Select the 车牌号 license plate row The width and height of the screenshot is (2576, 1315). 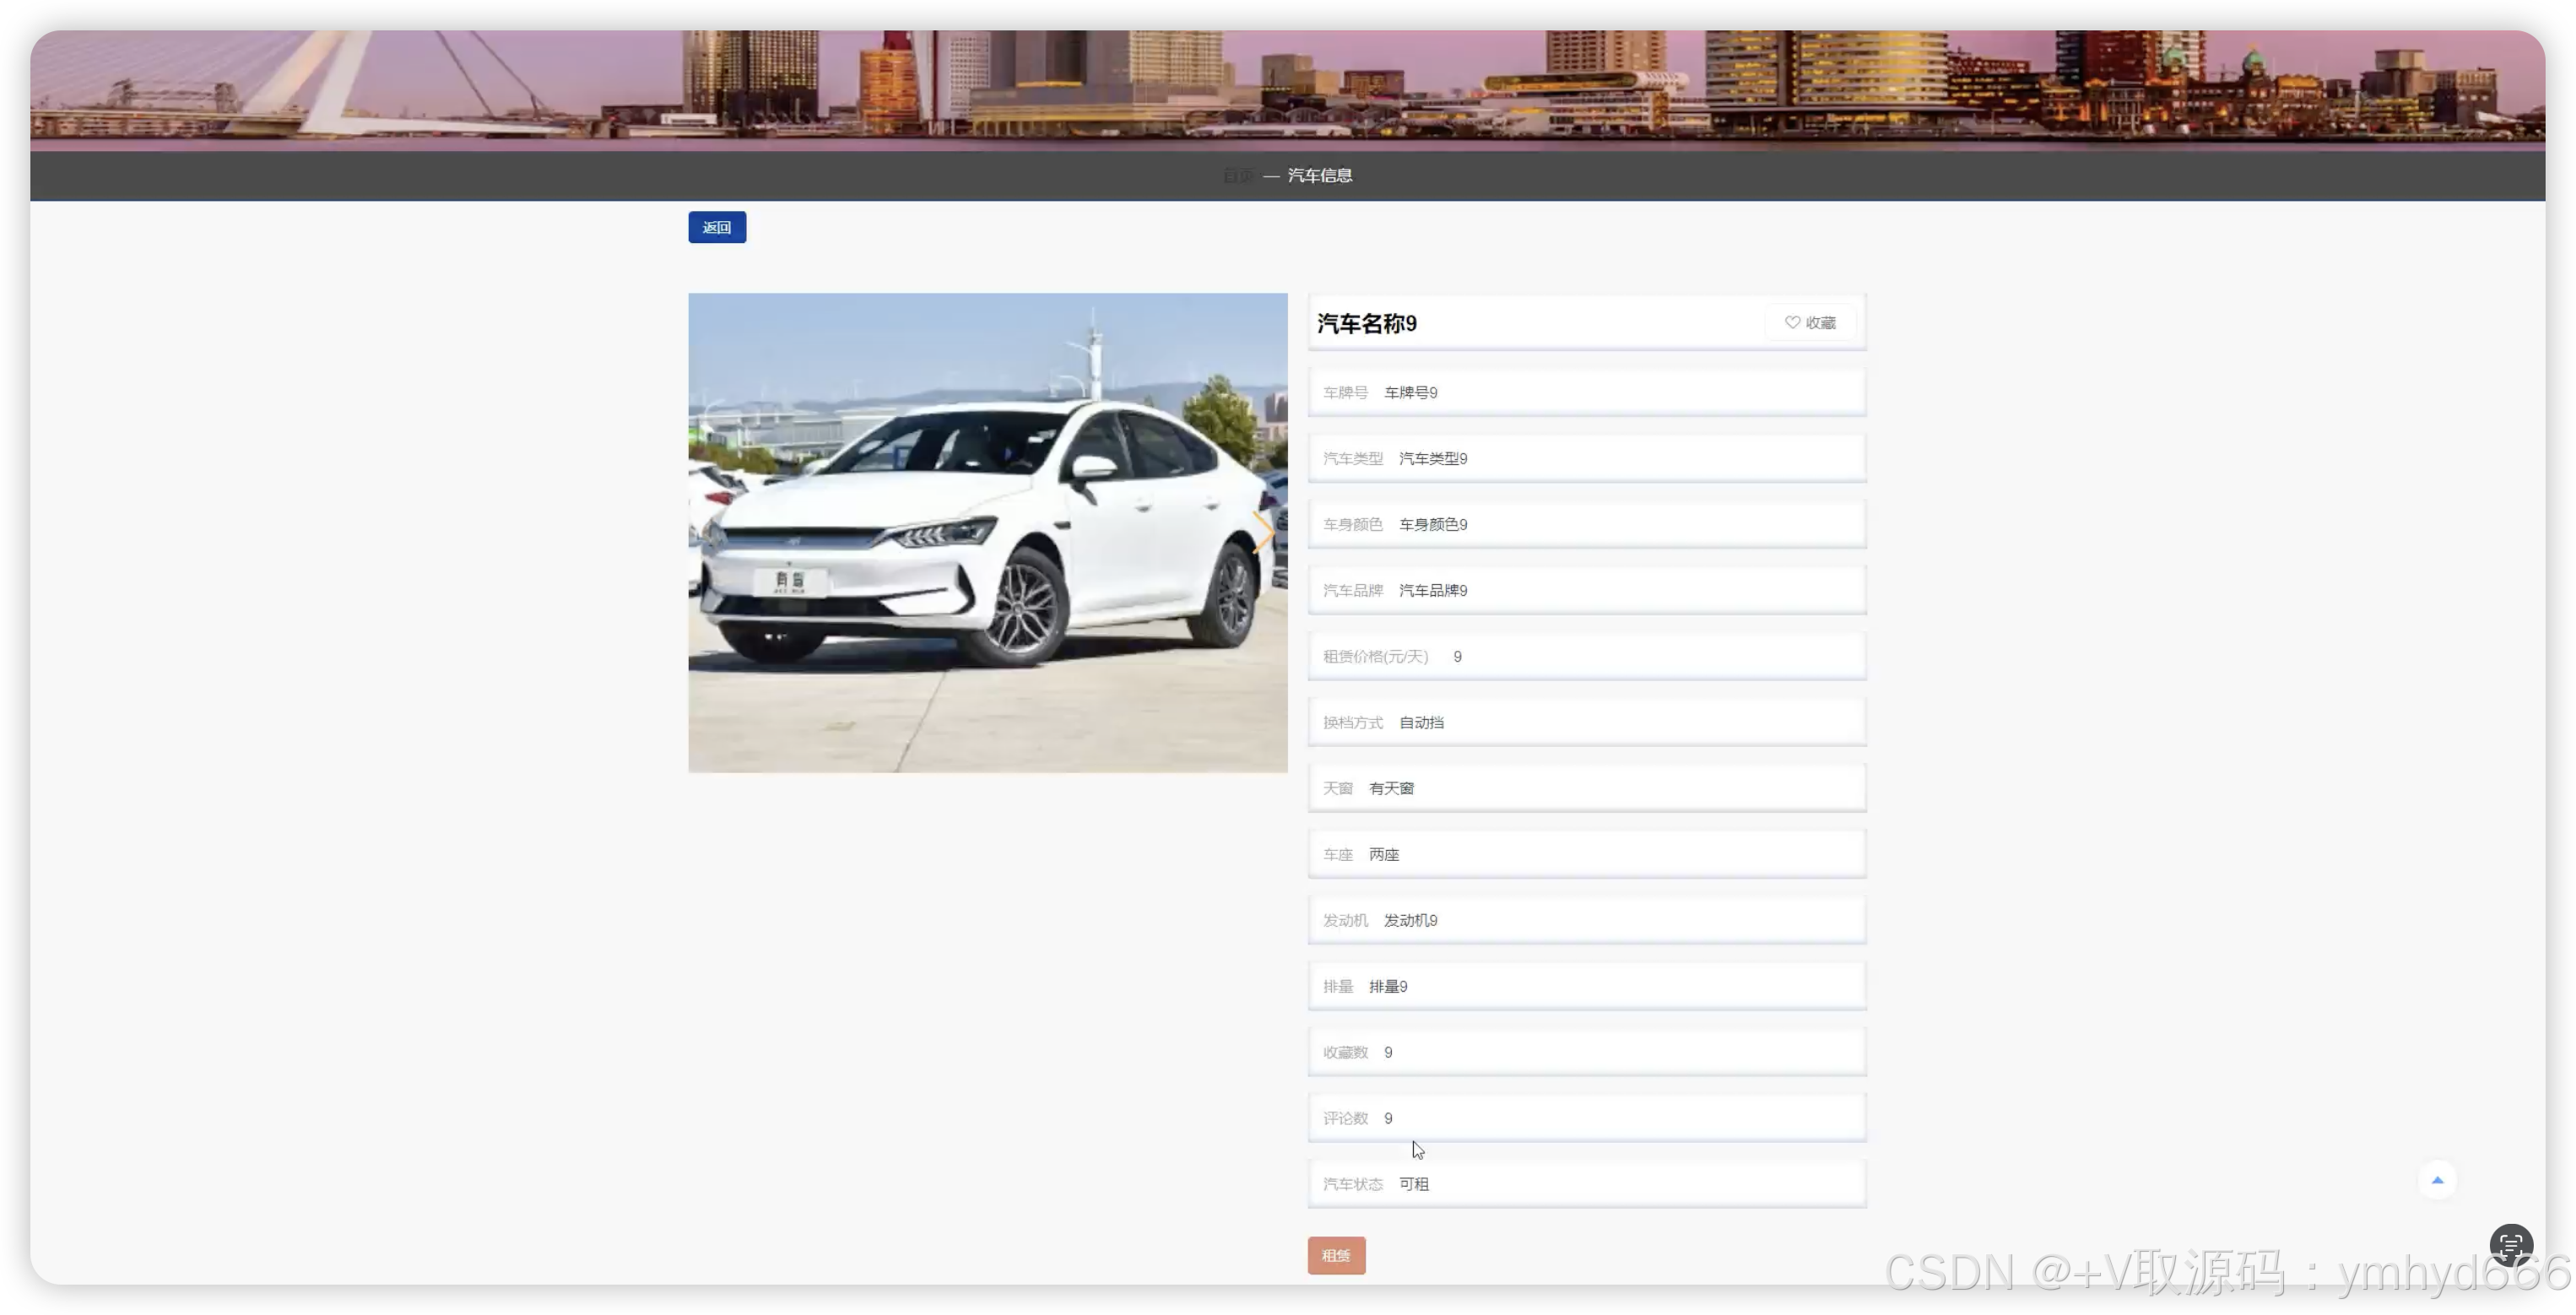pos(1586,393)
